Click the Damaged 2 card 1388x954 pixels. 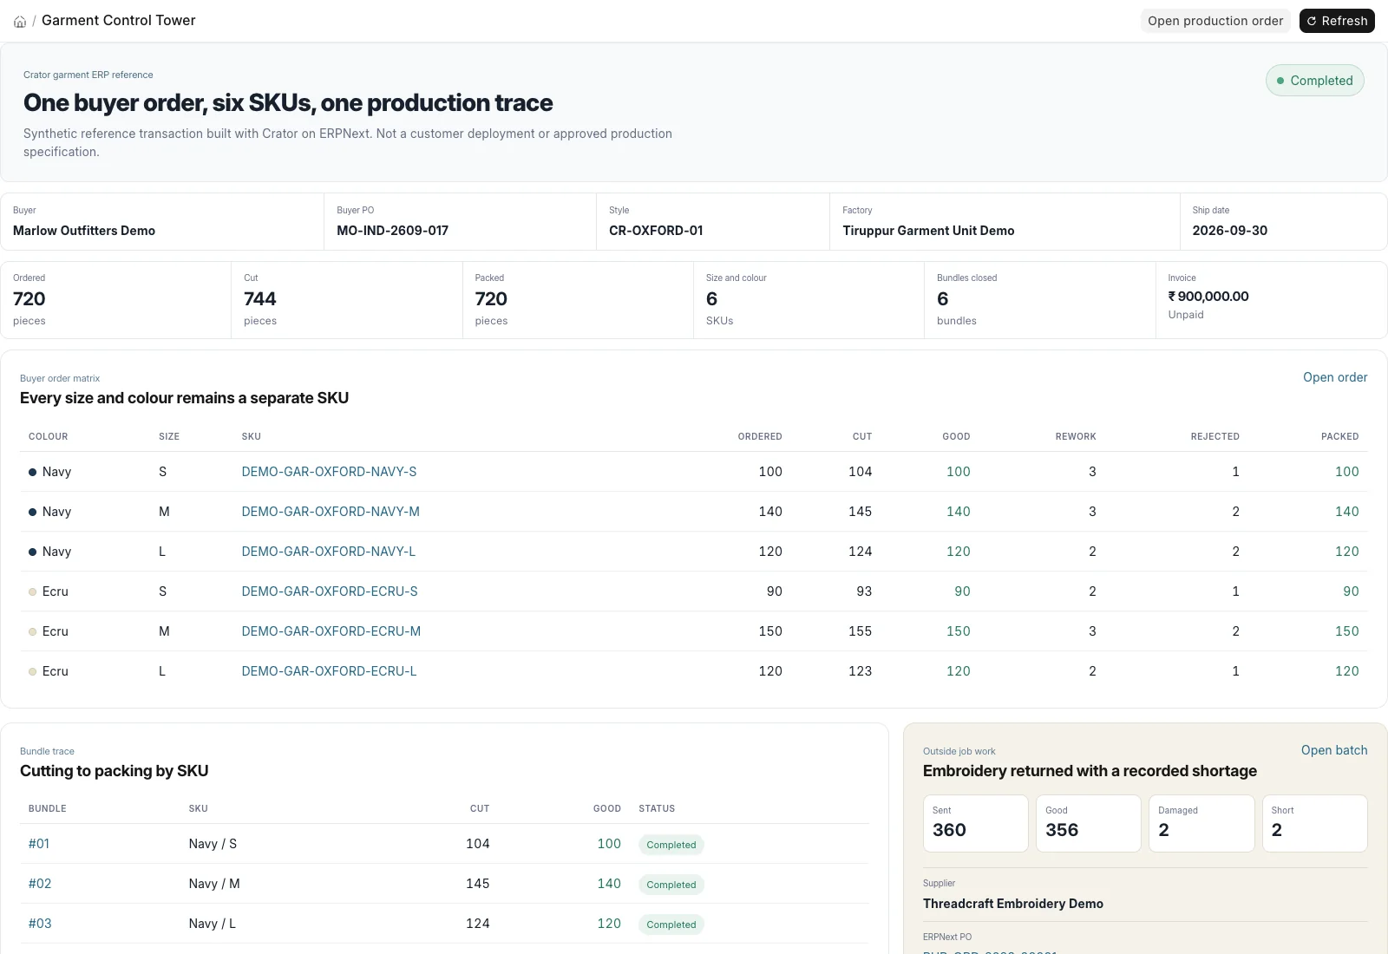tap(1201, 823)
